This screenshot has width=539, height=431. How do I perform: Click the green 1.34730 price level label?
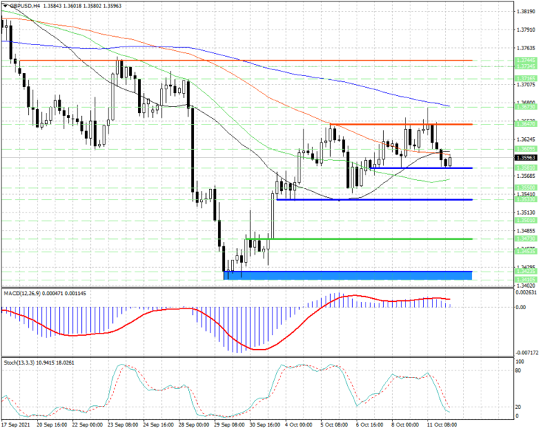pos(526,238)
